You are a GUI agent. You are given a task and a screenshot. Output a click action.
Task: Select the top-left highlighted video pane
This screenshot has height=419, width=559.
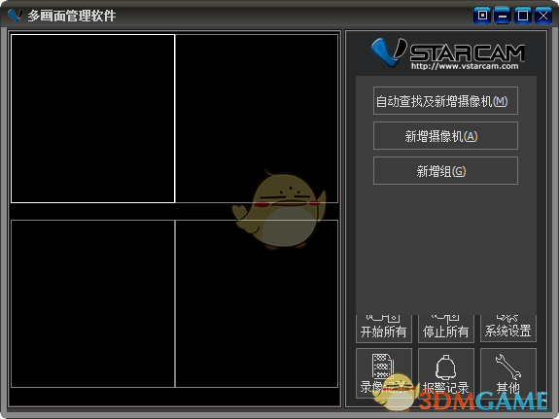(92, 119)
